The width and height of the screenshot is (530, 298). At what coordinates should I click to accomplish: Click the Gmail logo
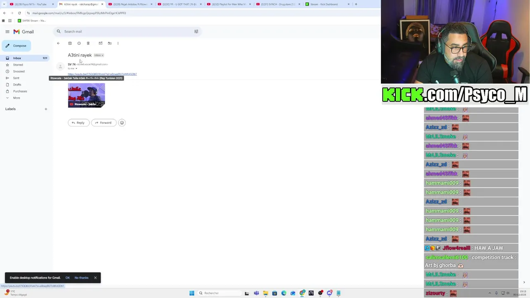click(24, 31)
